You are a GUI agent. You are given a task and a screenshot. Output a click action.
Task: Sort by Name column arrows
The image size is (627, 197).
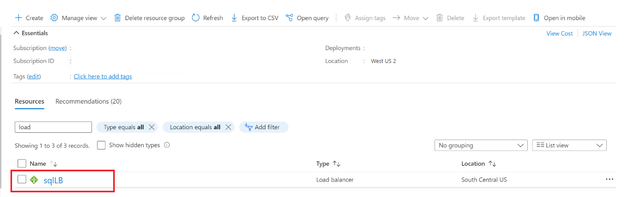(x=53, y=164)
